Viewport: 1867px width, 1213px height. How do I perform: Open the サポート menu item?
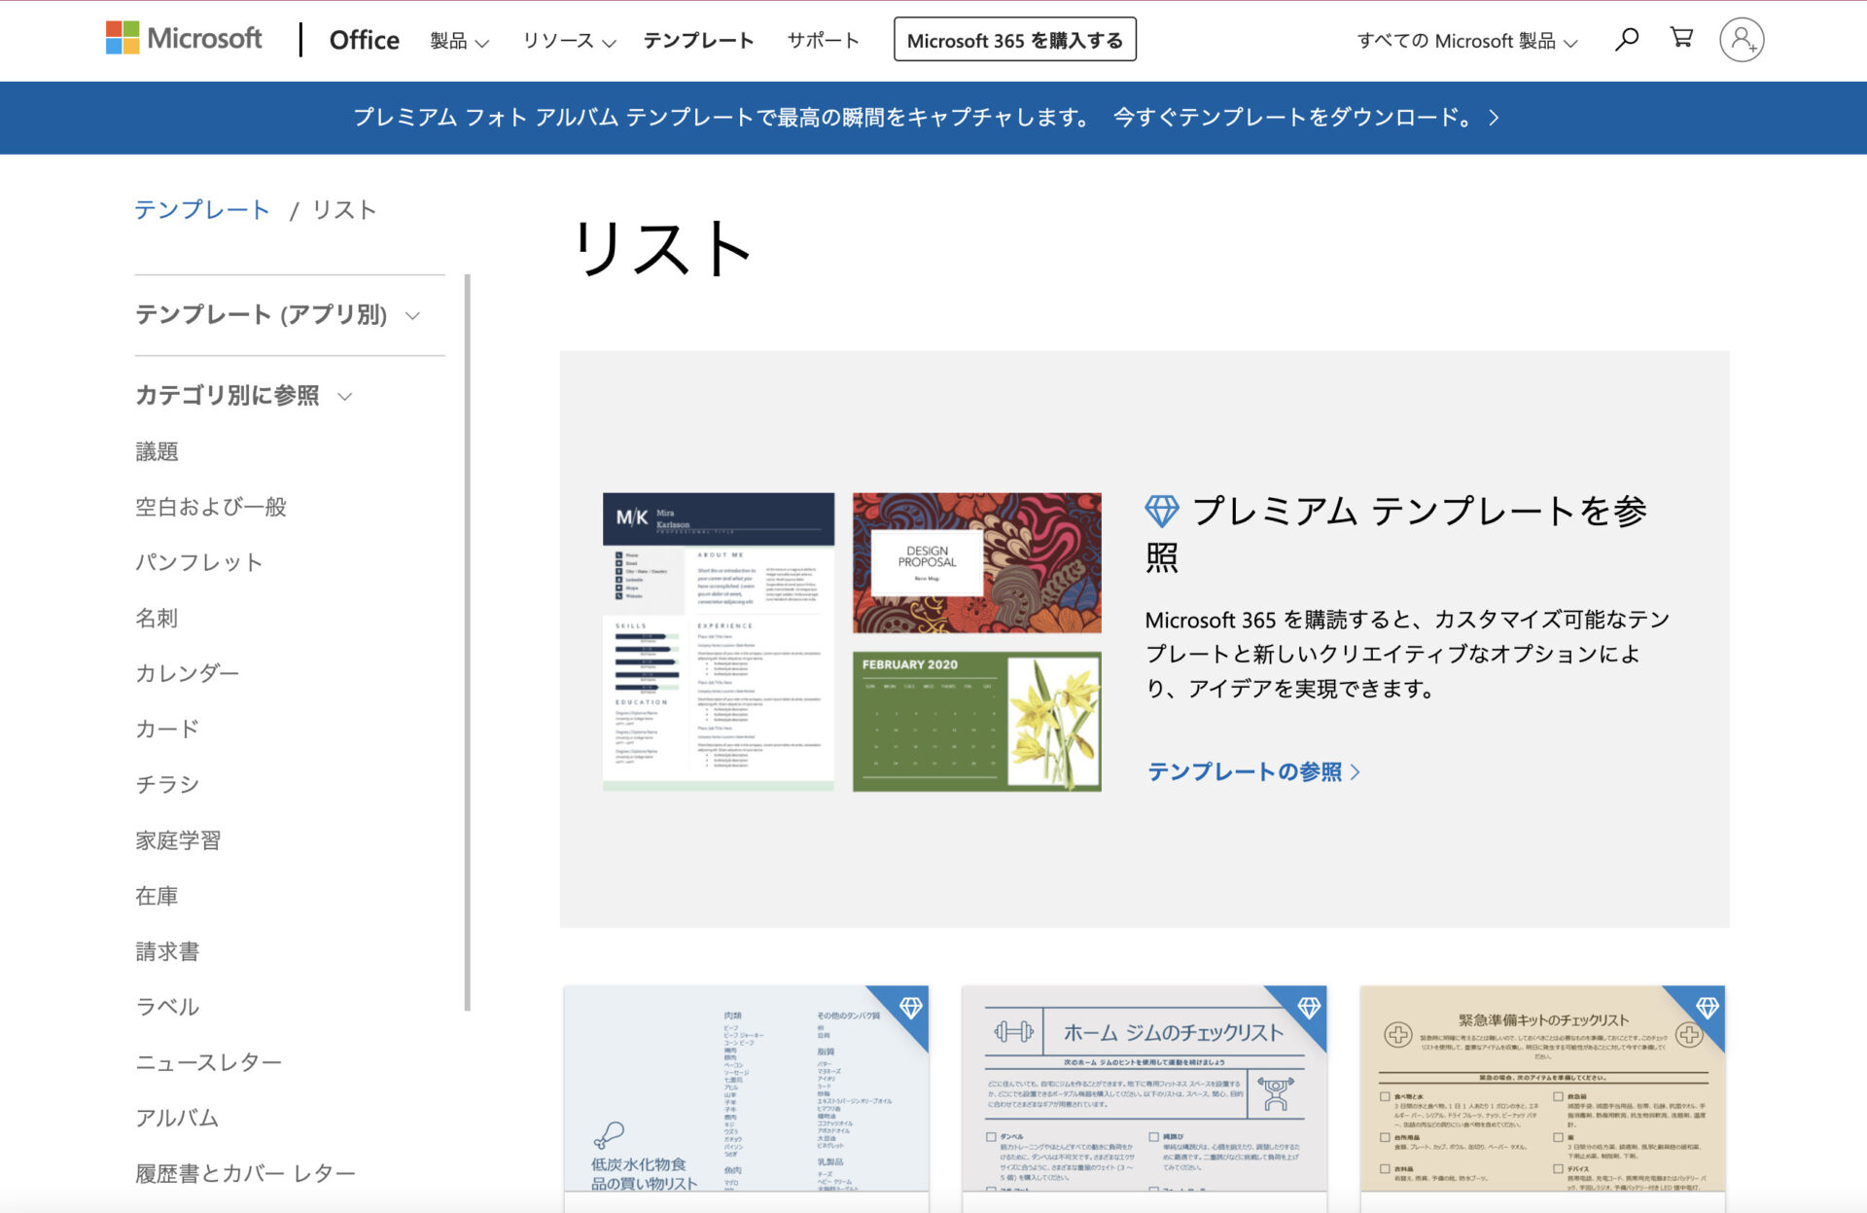pos(823,41)
